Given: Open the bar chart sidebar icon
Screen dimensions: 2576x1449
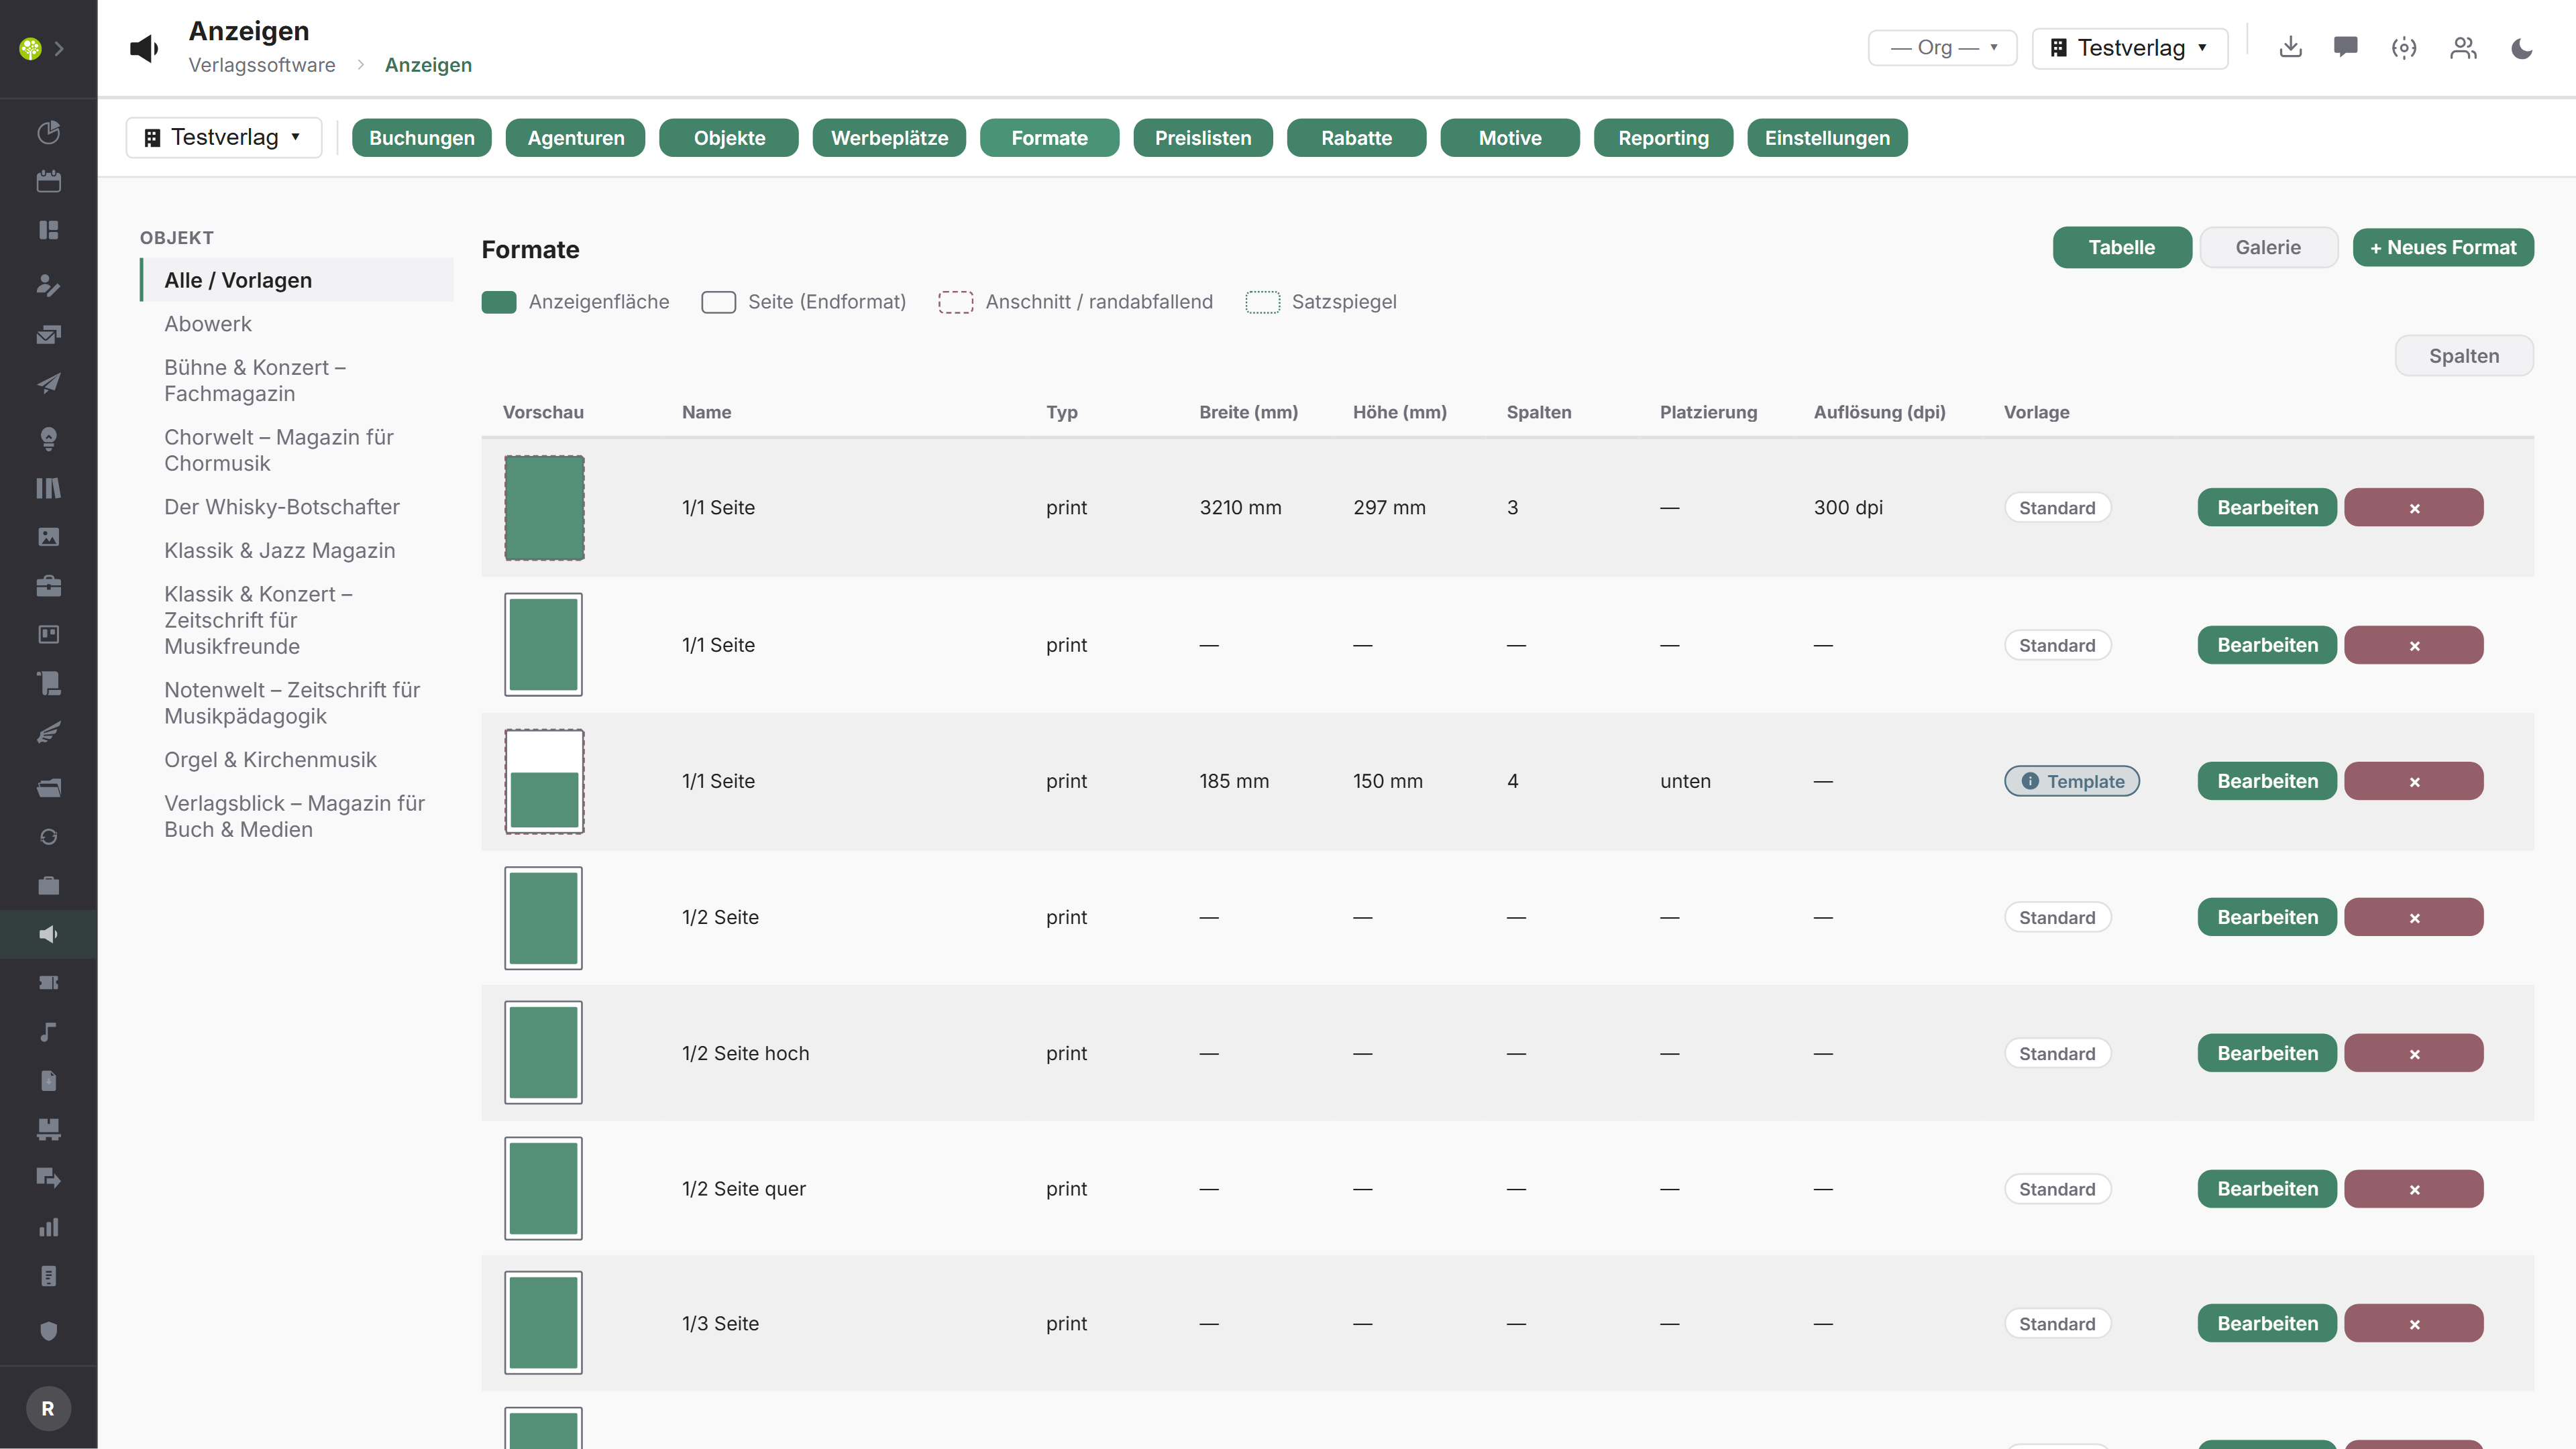Looking at the screenshot, I should 48,1227.
